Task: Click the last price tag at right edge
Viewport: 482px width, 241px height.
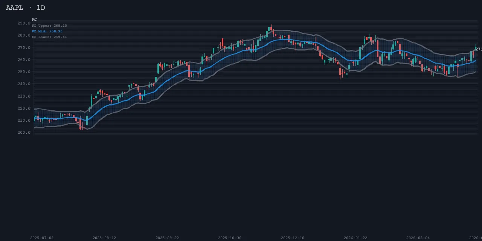Action: coord(478,49)
